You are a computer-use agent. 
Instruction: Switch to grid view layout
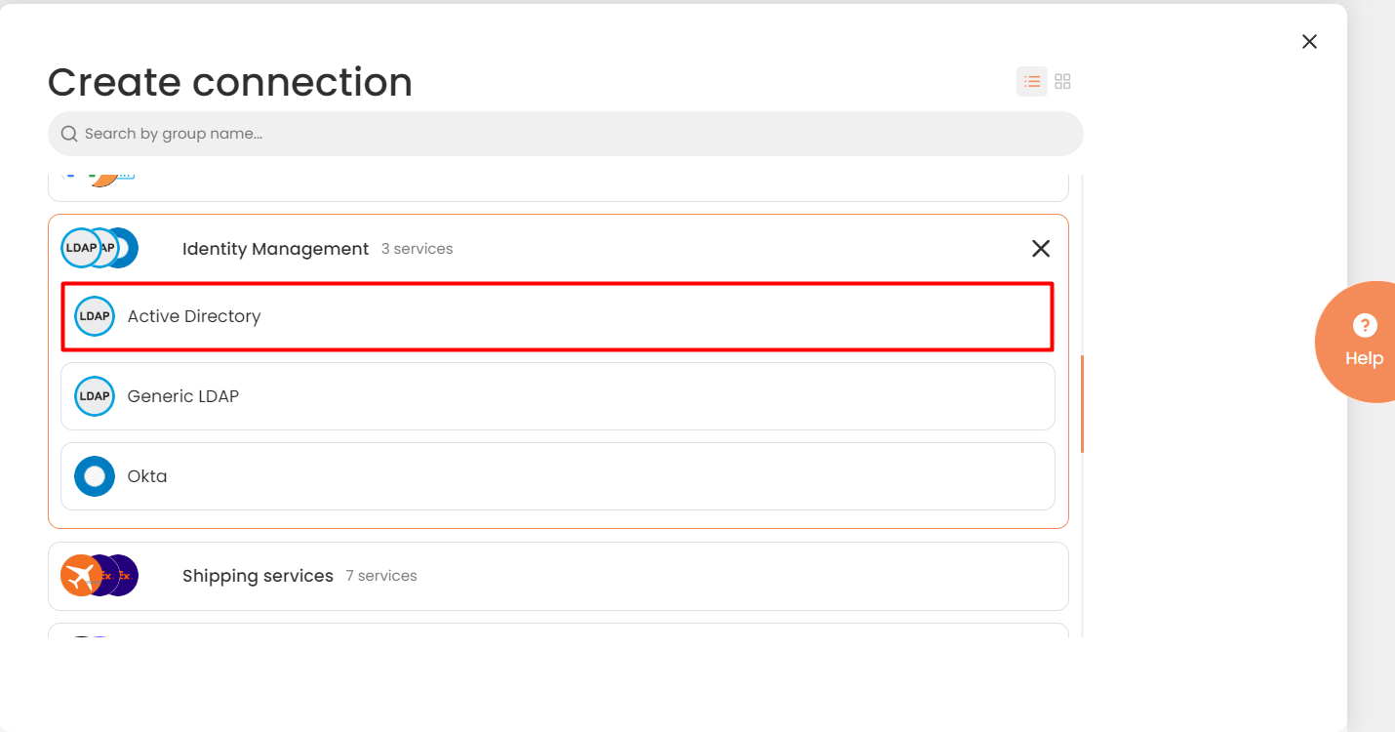tap(1063, 82)
